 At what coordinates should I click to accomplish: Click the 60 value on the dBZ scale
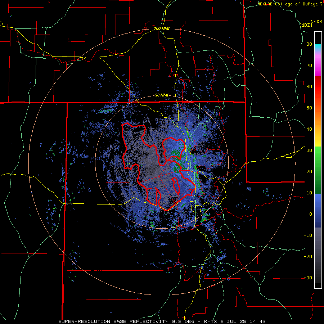309,86
